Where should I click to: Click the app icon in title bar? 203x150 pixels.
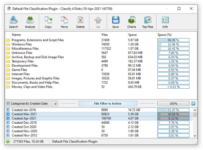click(9, 9)
